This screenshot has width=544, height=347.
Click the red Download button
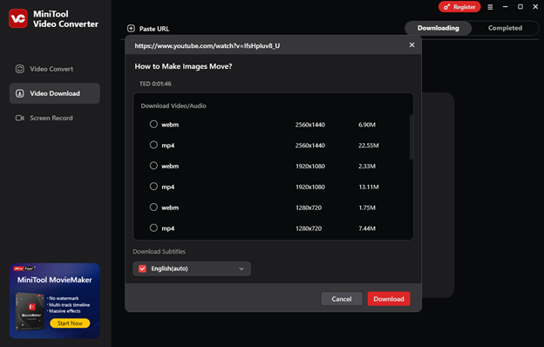389,299
